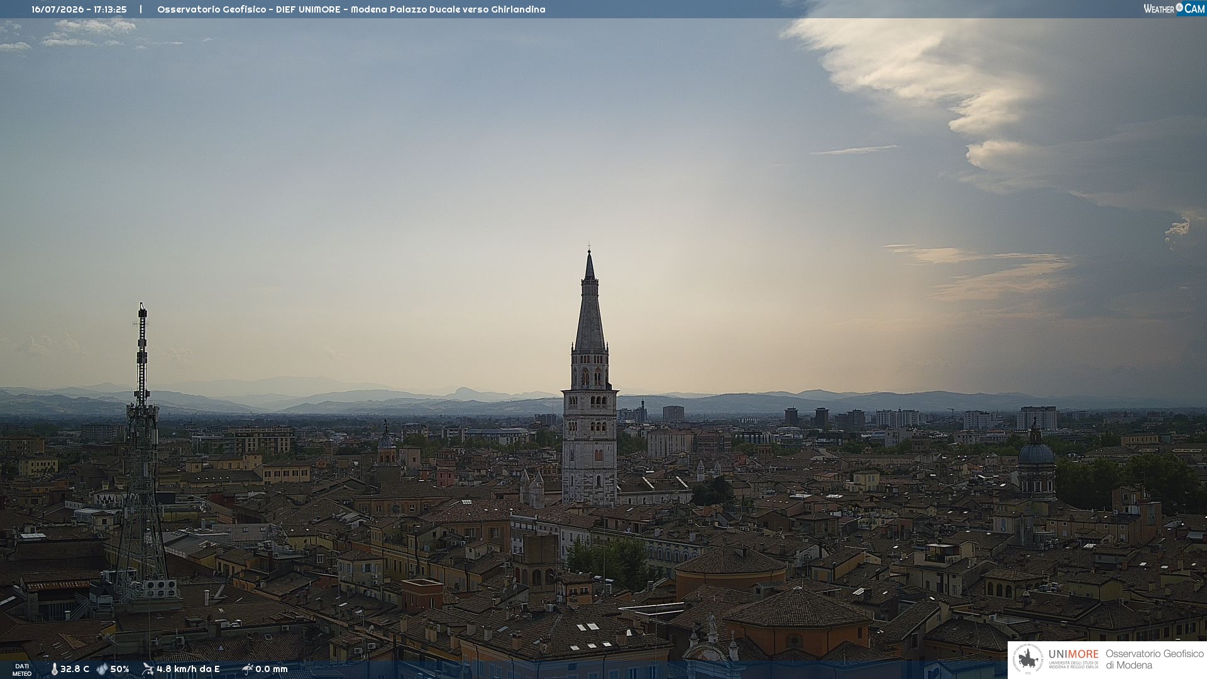
Task: Click the UNIMORE university seal logo
Action: [x=1028, y=660]
